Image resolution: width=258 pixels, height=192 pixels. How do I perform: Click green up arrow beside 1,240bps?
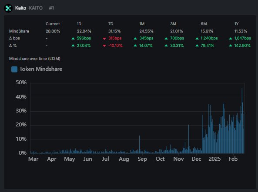[x=197, y=38]
